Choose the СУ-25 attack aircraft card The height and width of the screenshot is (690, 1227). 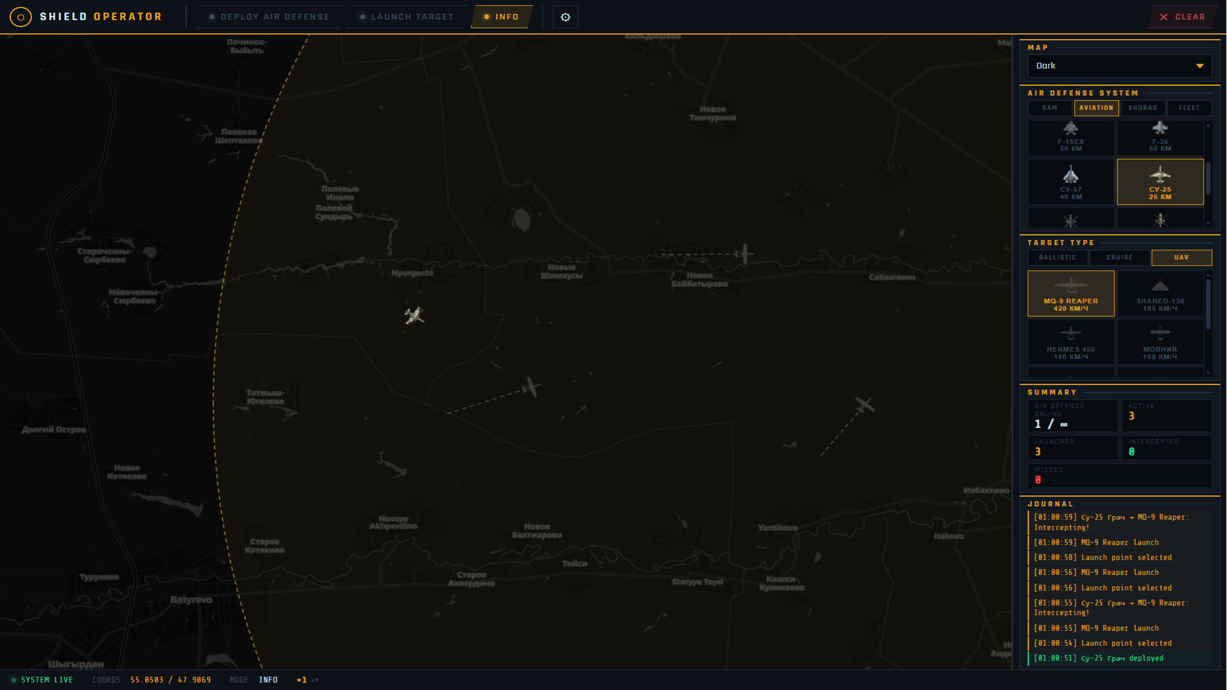[1160, 182]
